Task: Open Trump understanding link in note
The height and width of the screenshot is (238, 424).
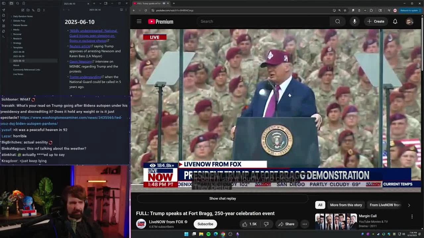Action: [x=85, y=77]
